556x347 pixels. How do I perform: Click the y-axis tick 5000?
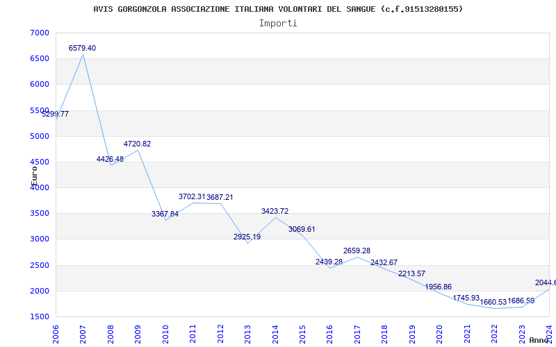40,136
